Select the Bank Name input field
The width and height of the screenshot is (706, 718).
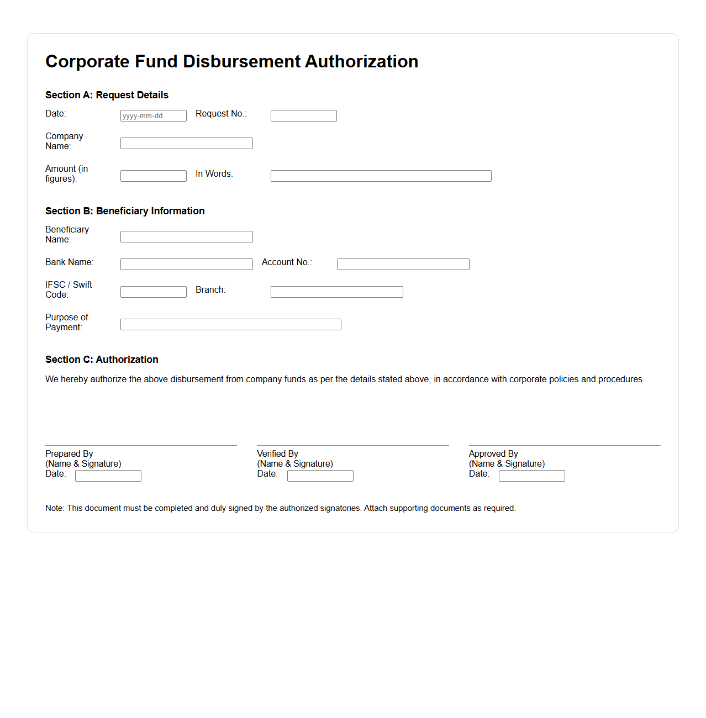coord(186,264)
